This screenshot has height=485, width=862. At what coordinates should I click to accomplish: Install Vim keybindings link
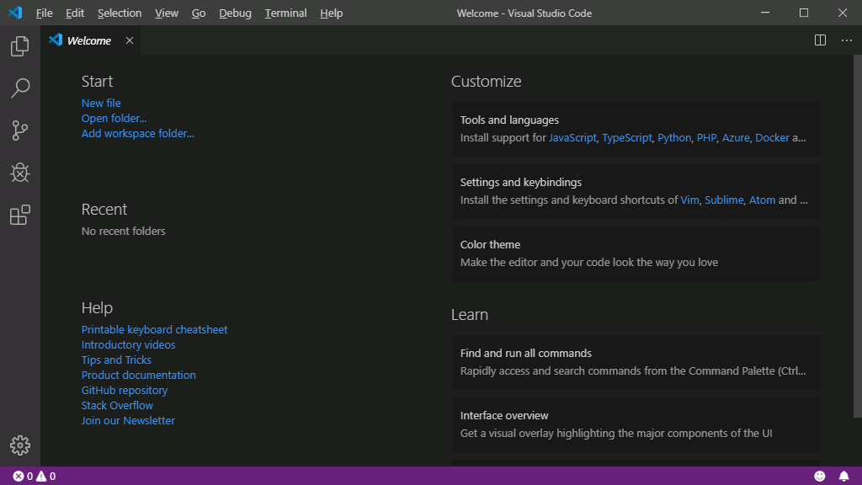[689, 200]
